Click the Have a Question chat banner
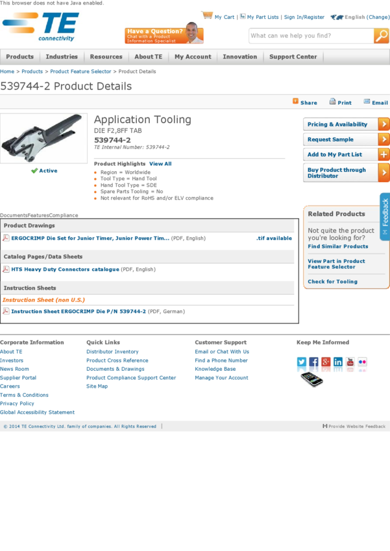Viewport: 390px width, 551px height. pos(164,34)
